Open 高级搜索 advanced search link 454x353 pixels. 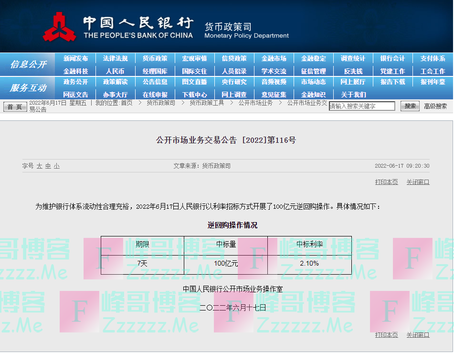(435, 106)
